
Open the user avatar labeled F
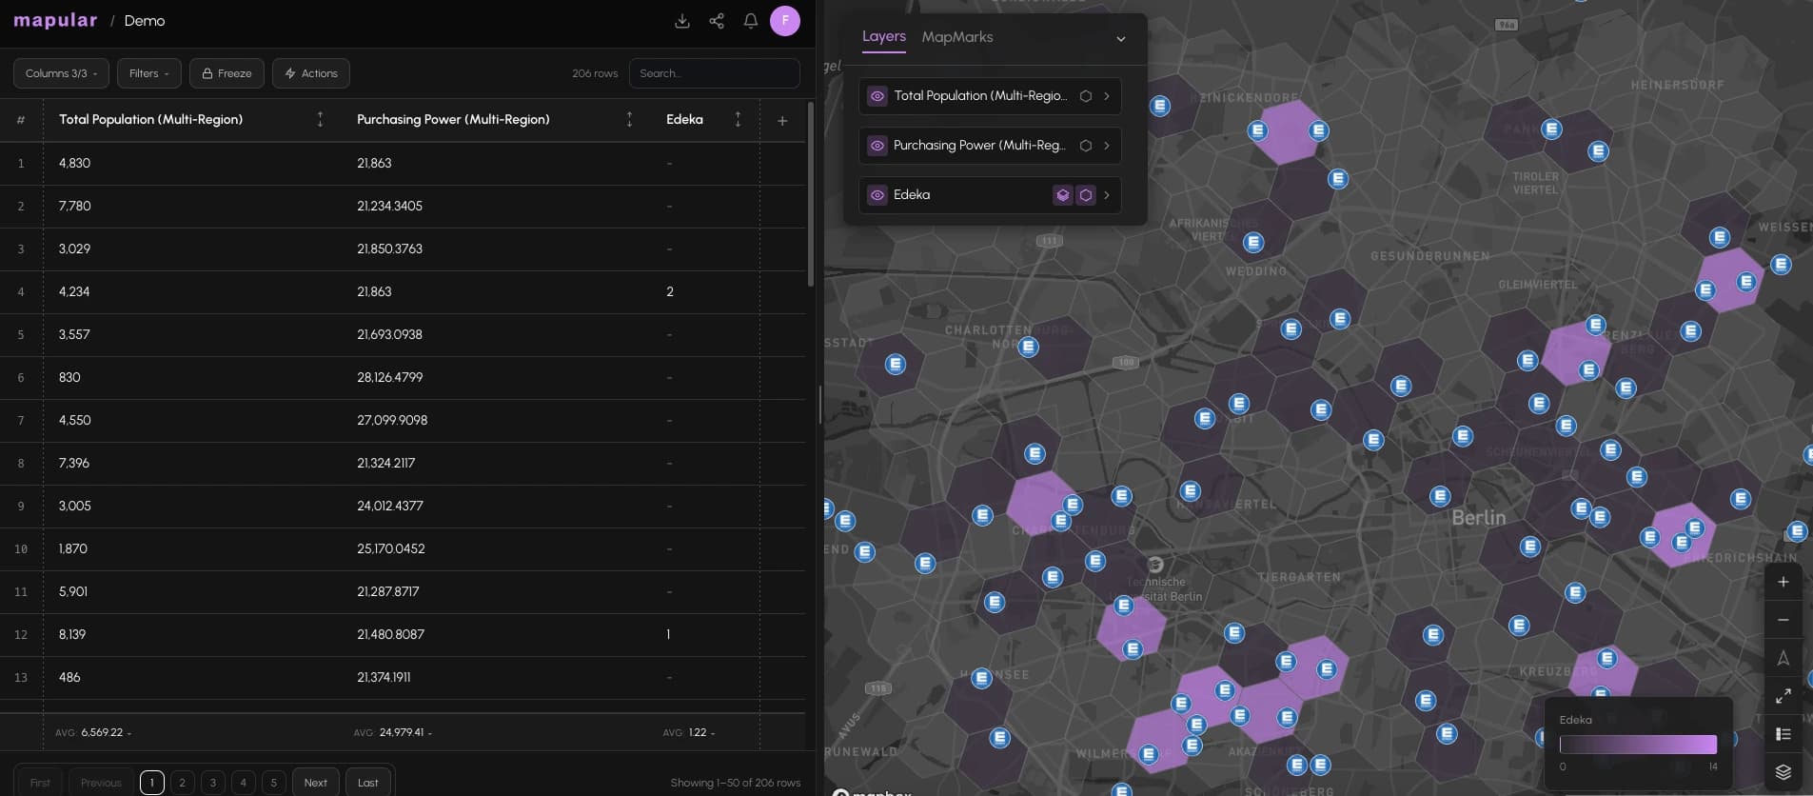785,20
